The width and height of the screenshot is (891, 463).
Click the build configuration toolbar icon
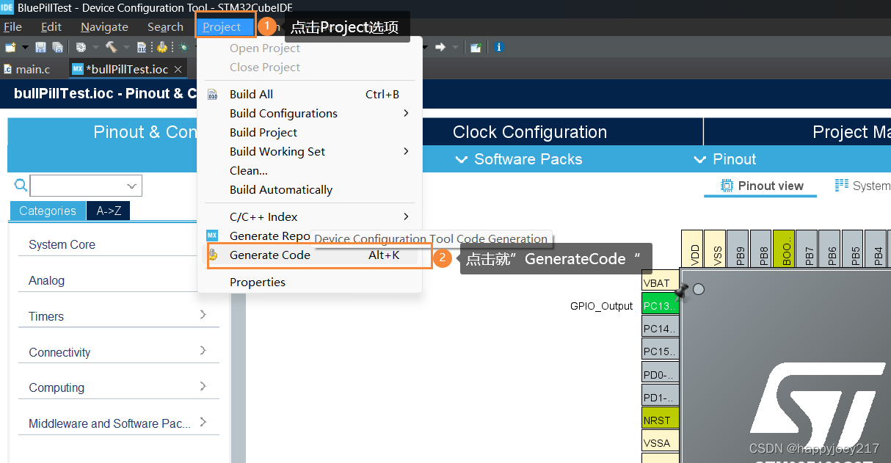[x=81, y=47]
